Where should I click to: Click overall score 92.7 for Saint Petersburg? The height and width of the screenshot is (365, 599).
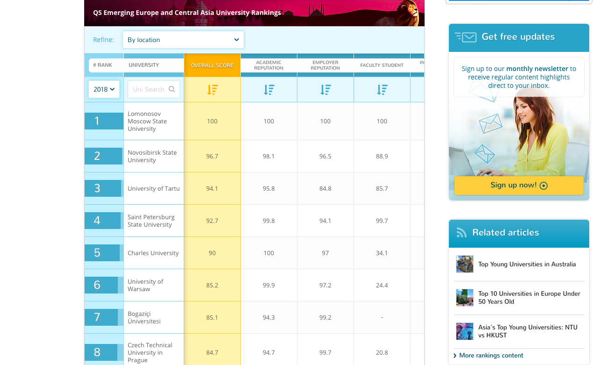pos(212,221)
